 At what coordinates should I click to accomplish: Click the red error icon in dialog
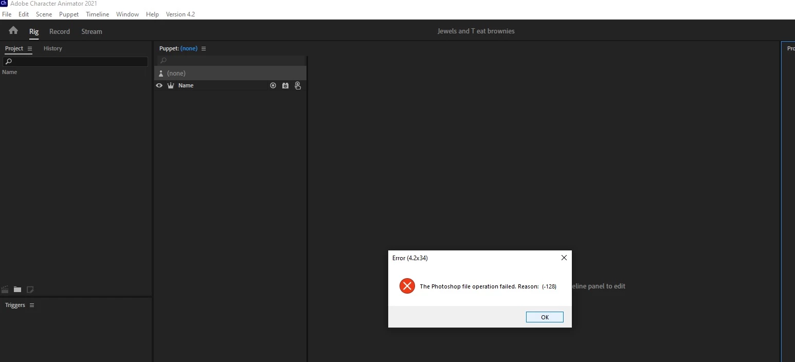(x=407, y=286)
